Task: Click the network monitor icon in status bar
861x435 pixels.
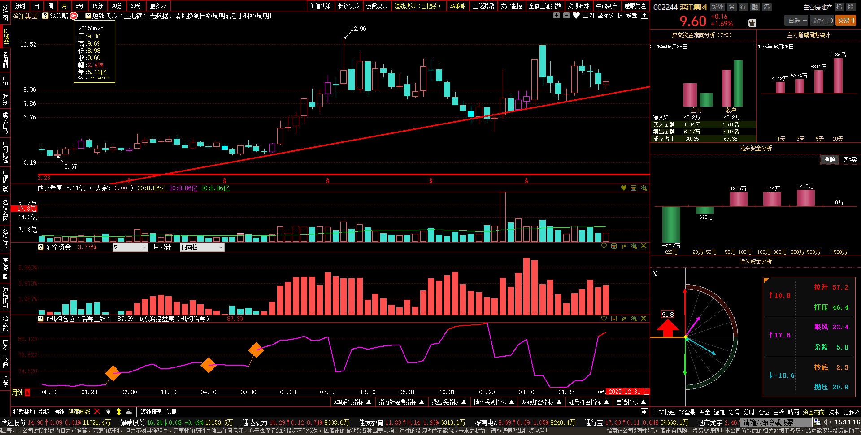Action: [x=817, y=422]
